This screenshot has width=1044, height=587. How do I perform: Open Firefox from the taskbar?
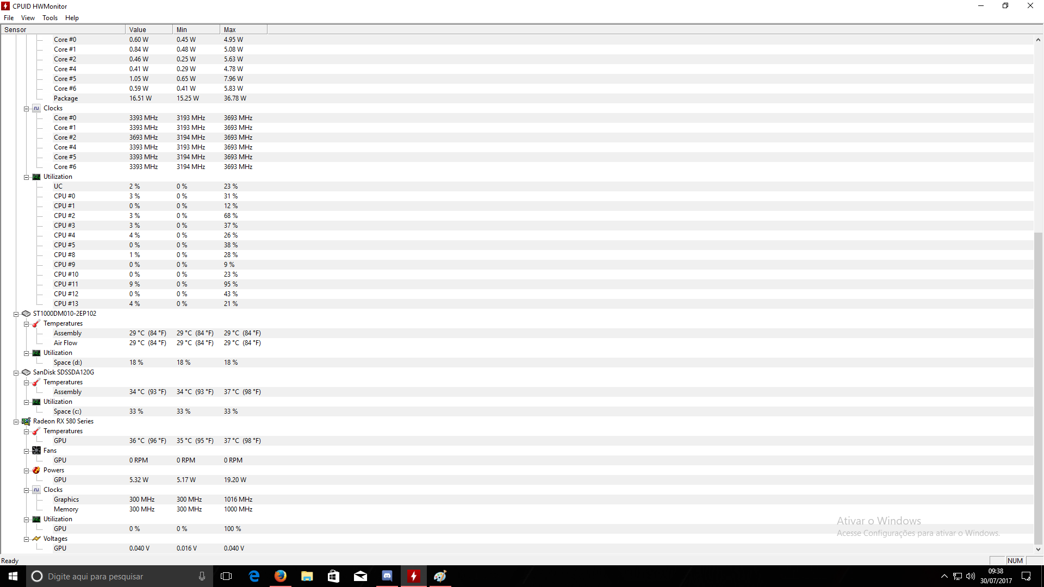[x=281, y=576]
